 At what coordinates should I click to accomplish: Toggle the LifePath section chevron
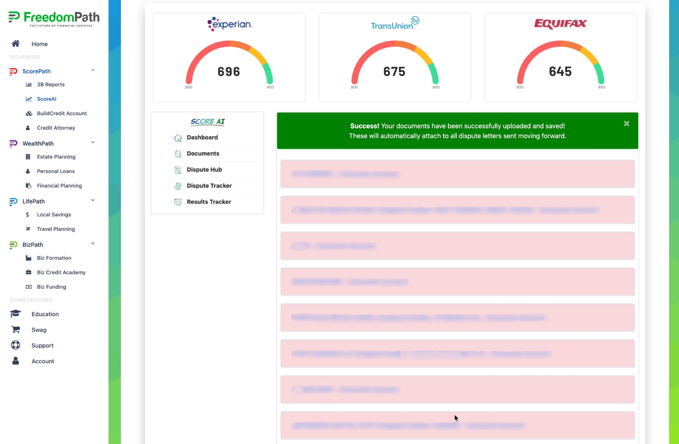point(93,200)
